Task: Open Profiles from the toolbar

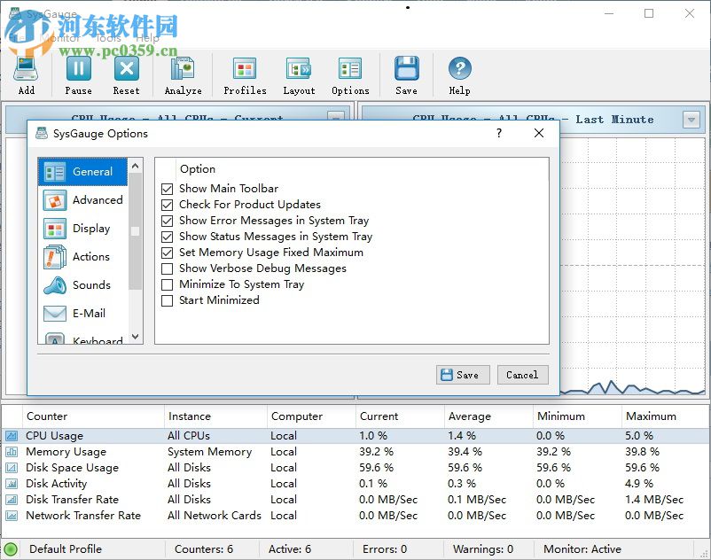Action: 245,74
